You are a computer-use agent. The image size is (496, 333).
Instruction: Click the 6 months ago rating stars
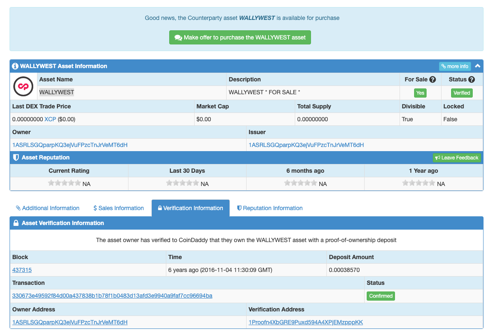point(301,183)
